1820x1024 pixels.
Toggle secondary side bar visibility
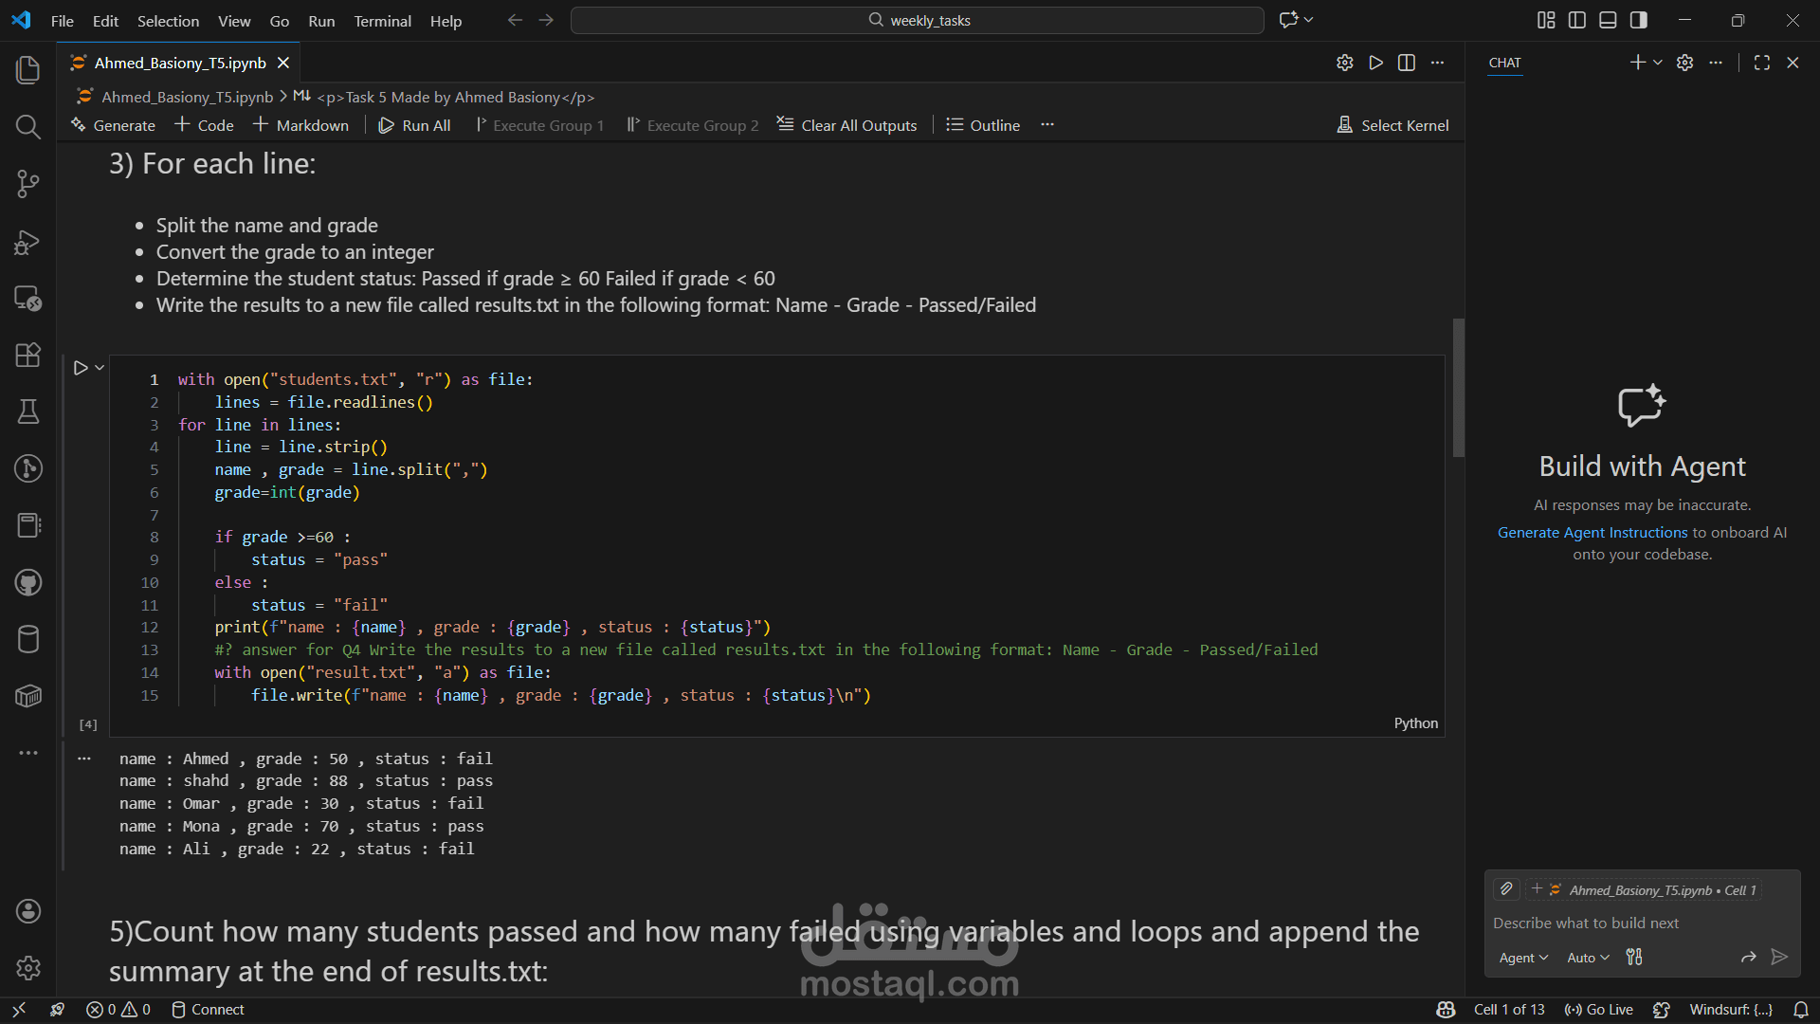coord(1639,20)
